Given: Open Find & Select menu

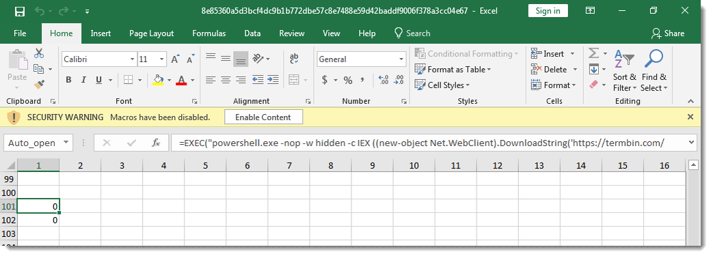Looking at the screenshot, I should tap(654, 71).
